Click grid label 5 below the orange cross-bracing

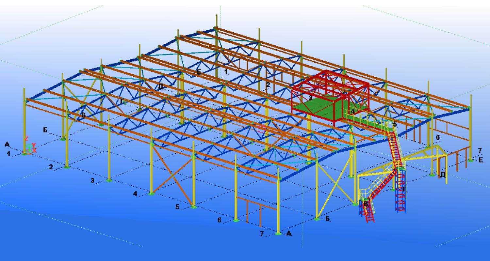coord(177,207)
